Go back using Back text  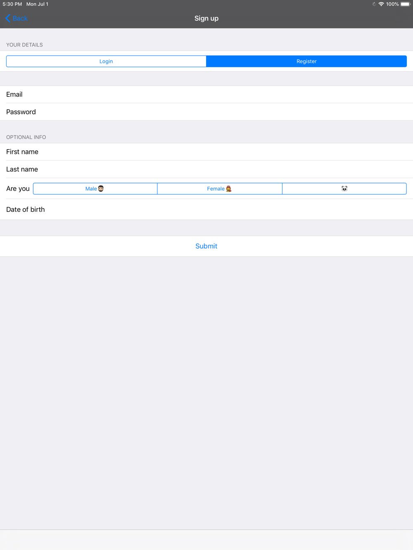tap(20, 18)
